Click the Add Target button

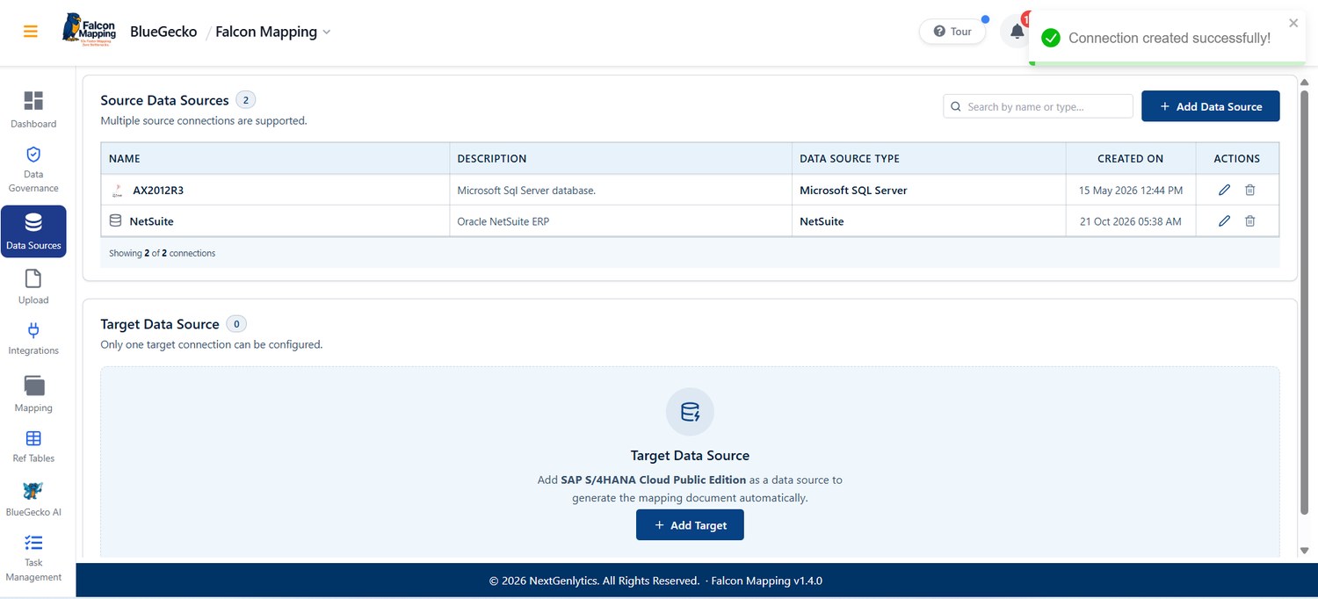tap(690, 525)
